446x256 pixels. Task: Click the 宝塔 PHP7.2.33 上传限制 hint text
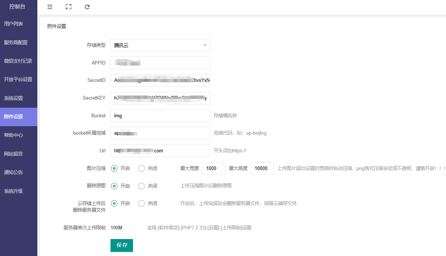pos(199,228)
